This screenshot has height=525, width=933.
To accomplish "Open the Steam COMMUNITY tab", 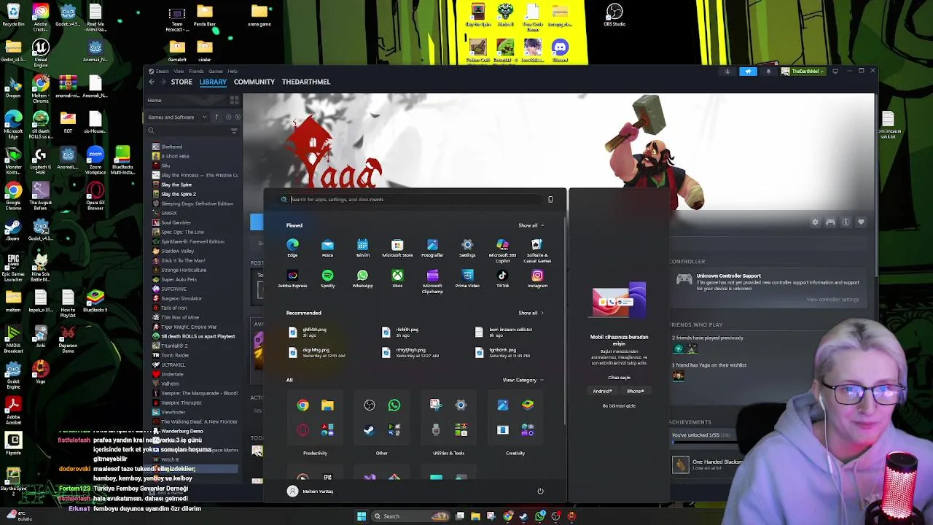I will coord(254,82).
